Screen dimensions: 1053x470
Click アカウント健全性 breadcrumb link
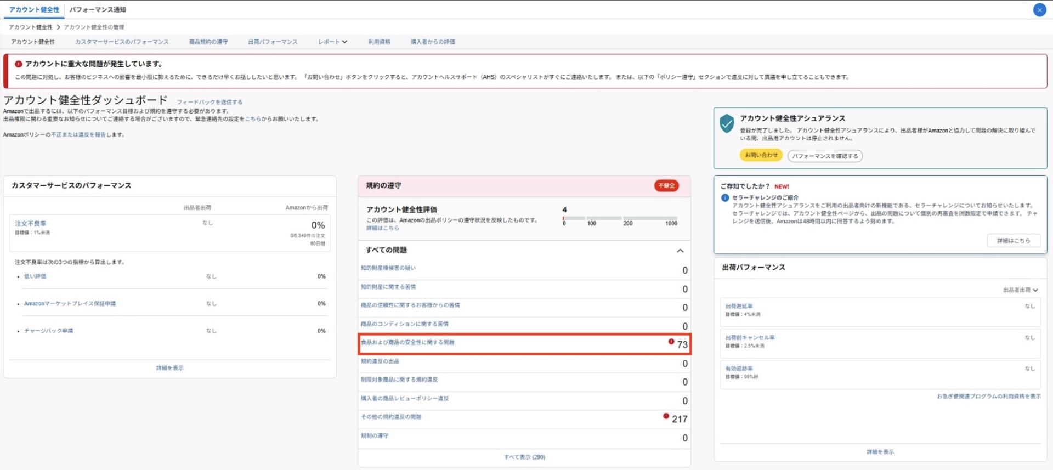pos(31,27)
